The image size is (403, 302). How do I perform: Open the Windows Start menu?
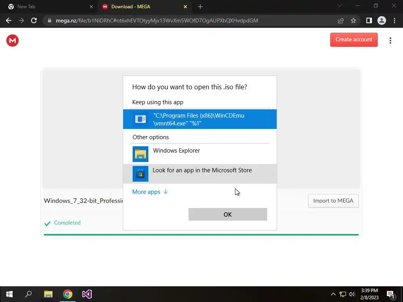9,294
